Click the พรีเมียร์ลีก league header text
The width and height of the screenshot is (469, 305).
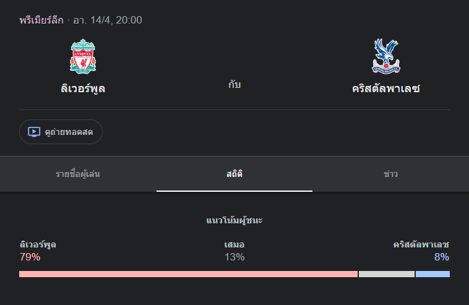tap(41, 20)
